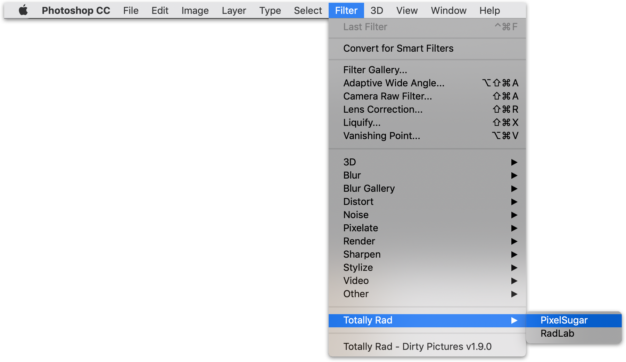Open the Image menu
Viewport: 626px width, 362px height.
coord(195,10)
